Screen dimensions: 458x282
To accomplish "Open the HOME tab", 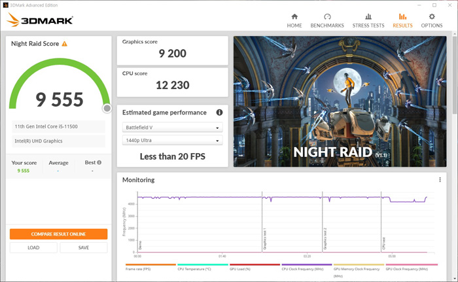I will pos(294,21).
